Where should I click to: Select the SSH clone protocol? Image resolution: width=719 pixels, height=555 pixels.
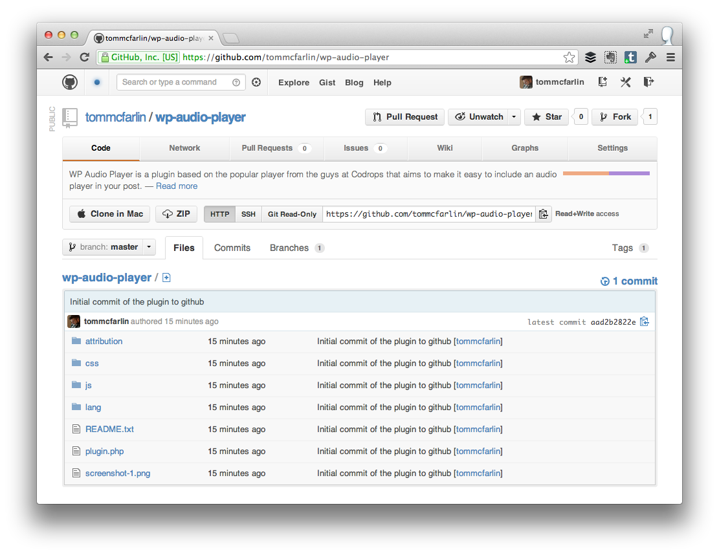click(x=249, y=213)
